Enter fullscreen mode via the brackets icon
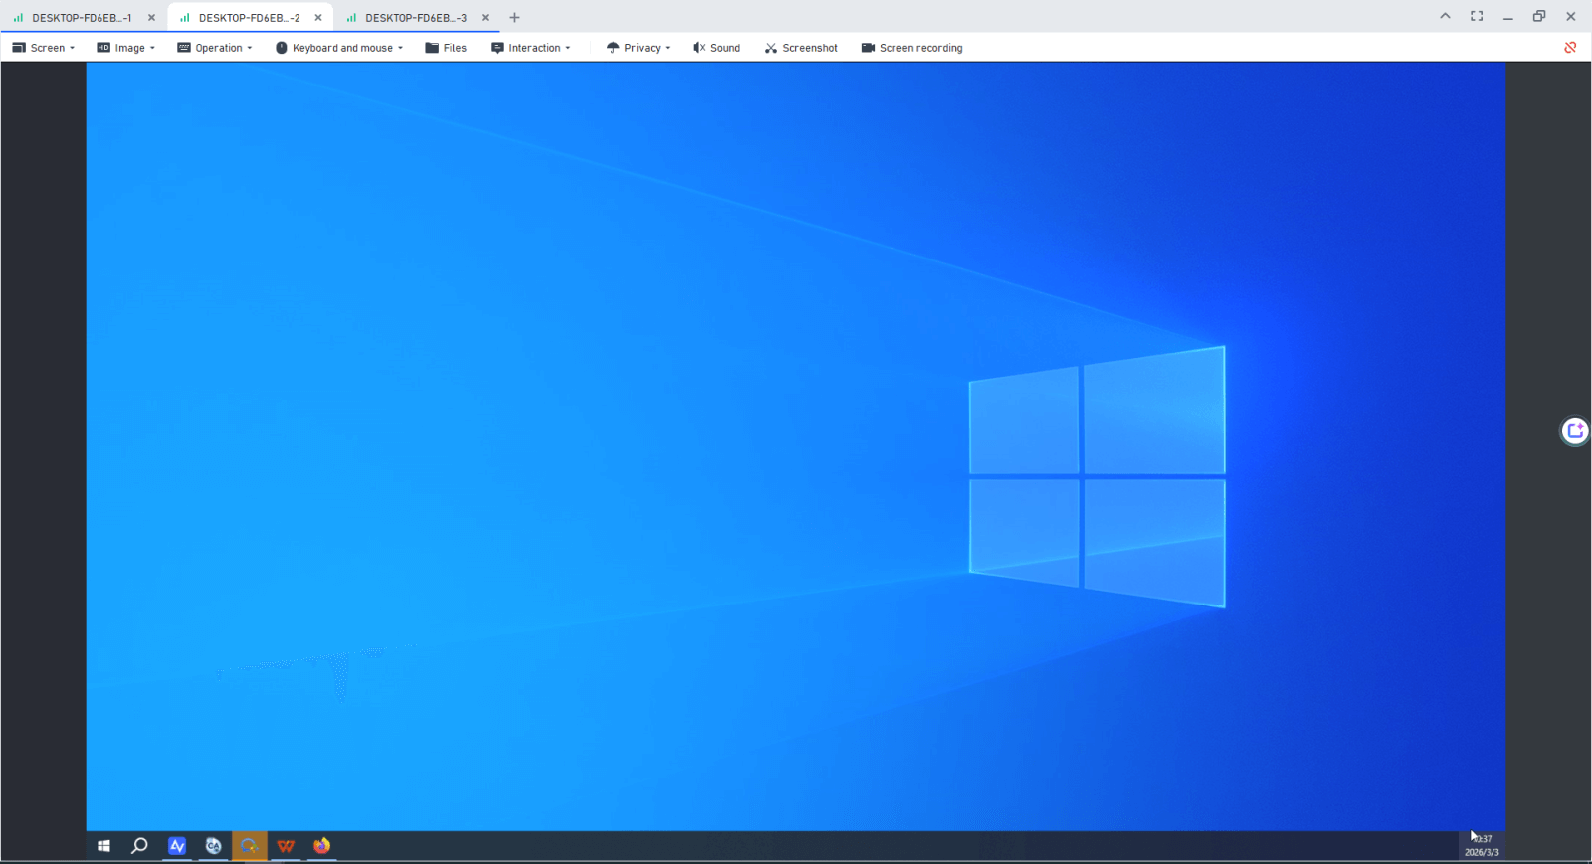The image size is (1592, 864). (1477, 16)
